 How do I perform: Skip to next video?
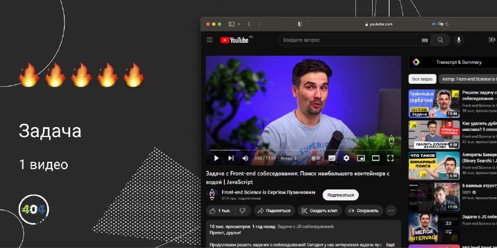click(230, 158)
